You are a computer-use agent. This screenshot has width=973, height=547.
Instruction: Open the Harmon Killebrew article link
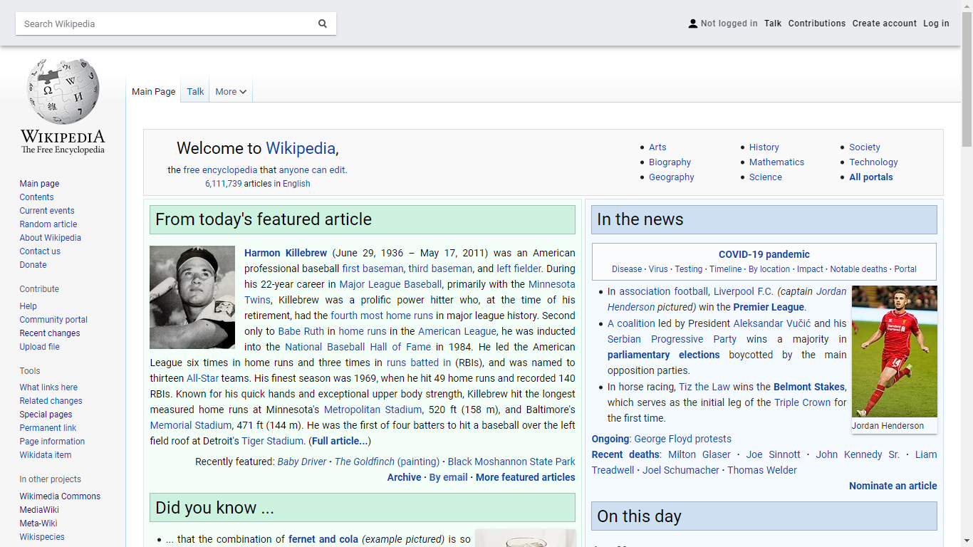pyautogui.click(x=286, y=253)
